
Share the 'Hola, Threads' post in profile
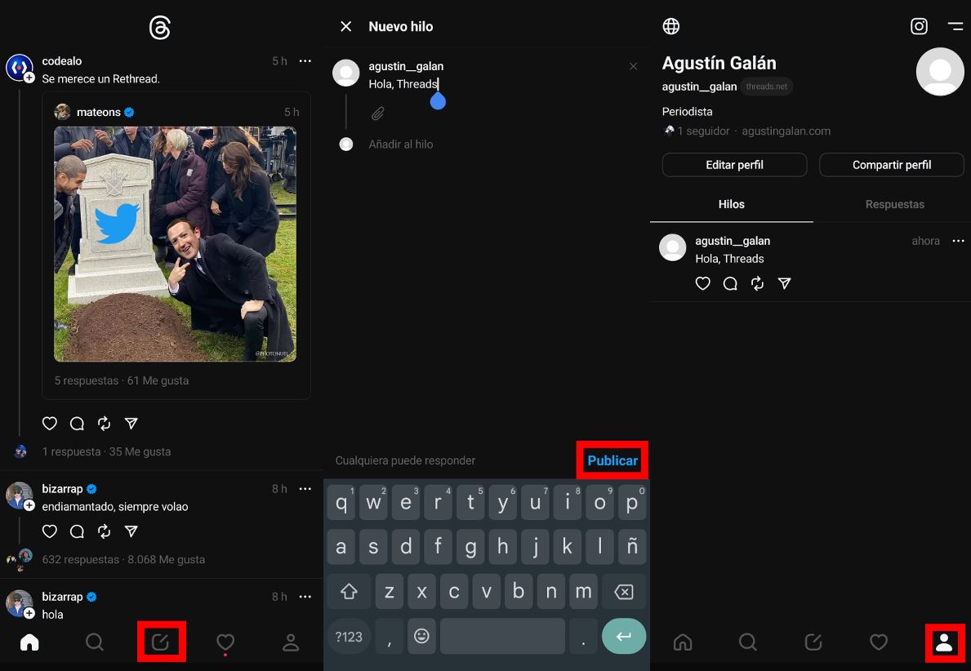pos(784,283)
